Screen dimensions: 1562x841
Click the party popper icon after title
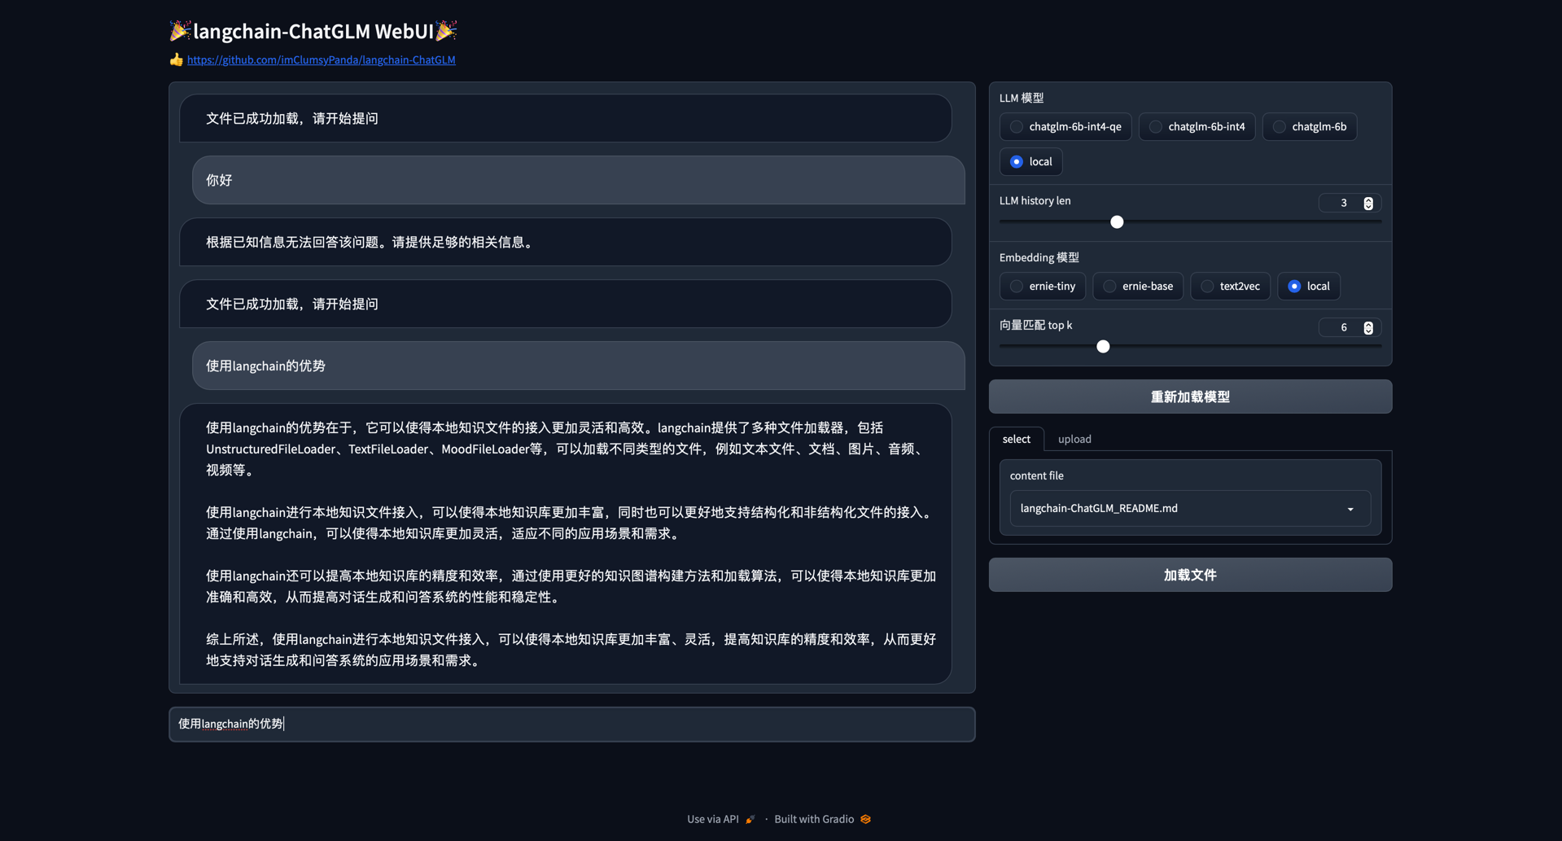tap(446, 31)
